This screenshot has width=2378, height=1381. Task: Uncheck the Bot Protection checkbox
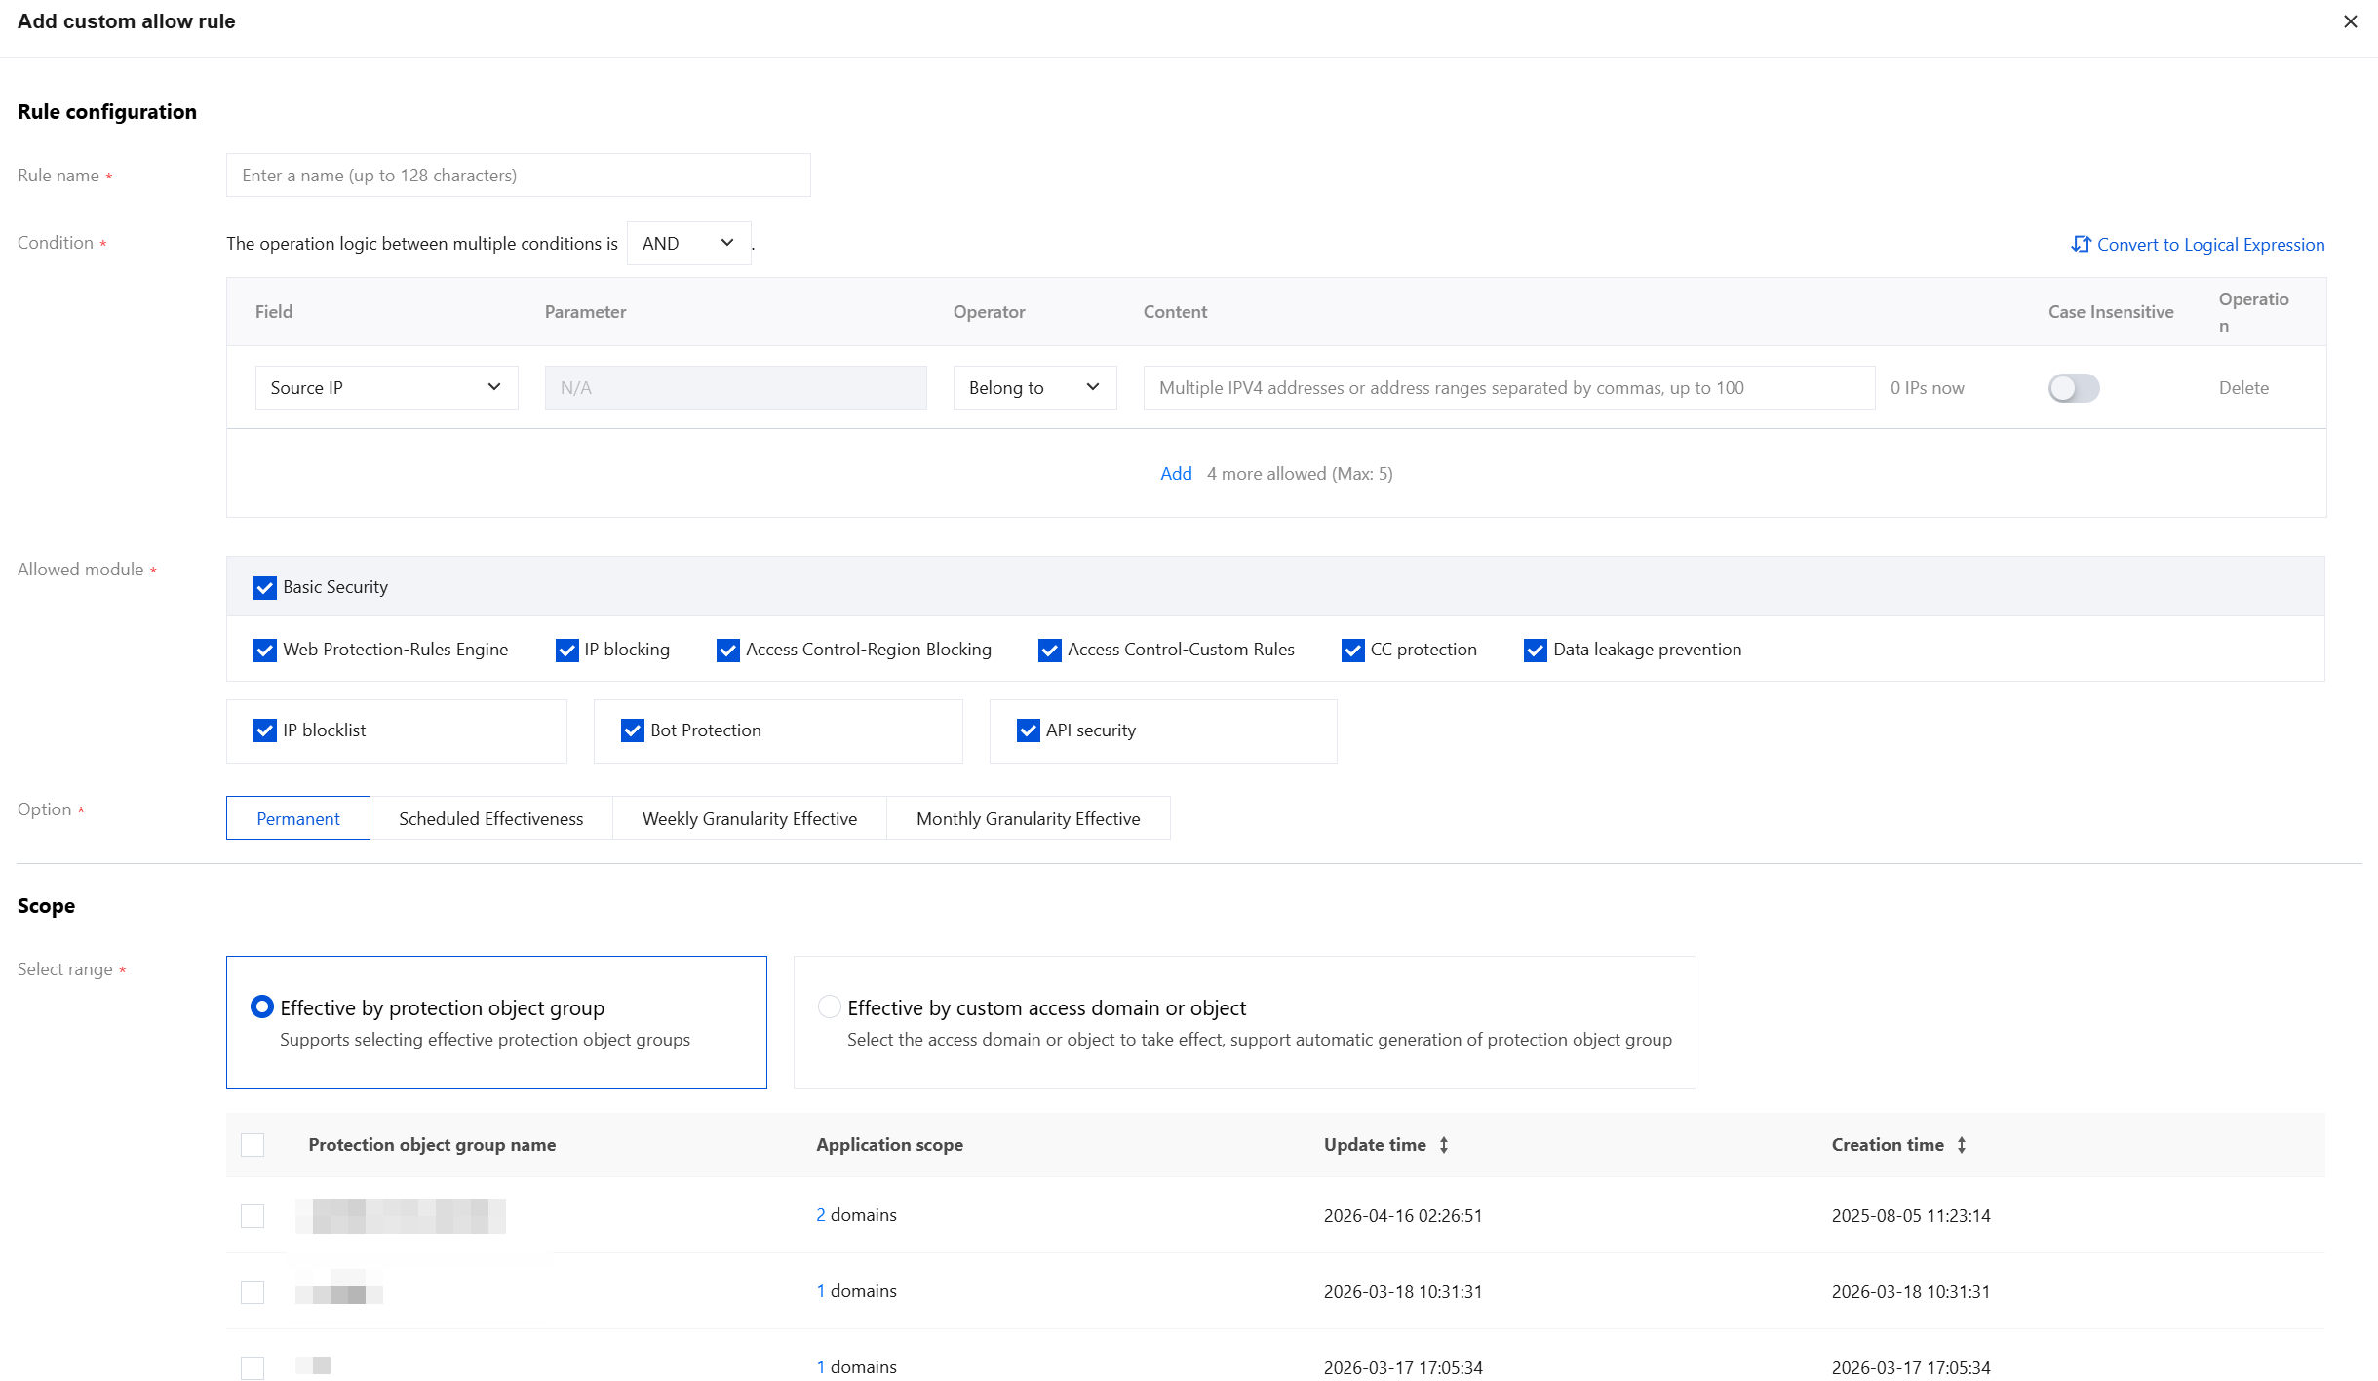(x=632, y=730)
